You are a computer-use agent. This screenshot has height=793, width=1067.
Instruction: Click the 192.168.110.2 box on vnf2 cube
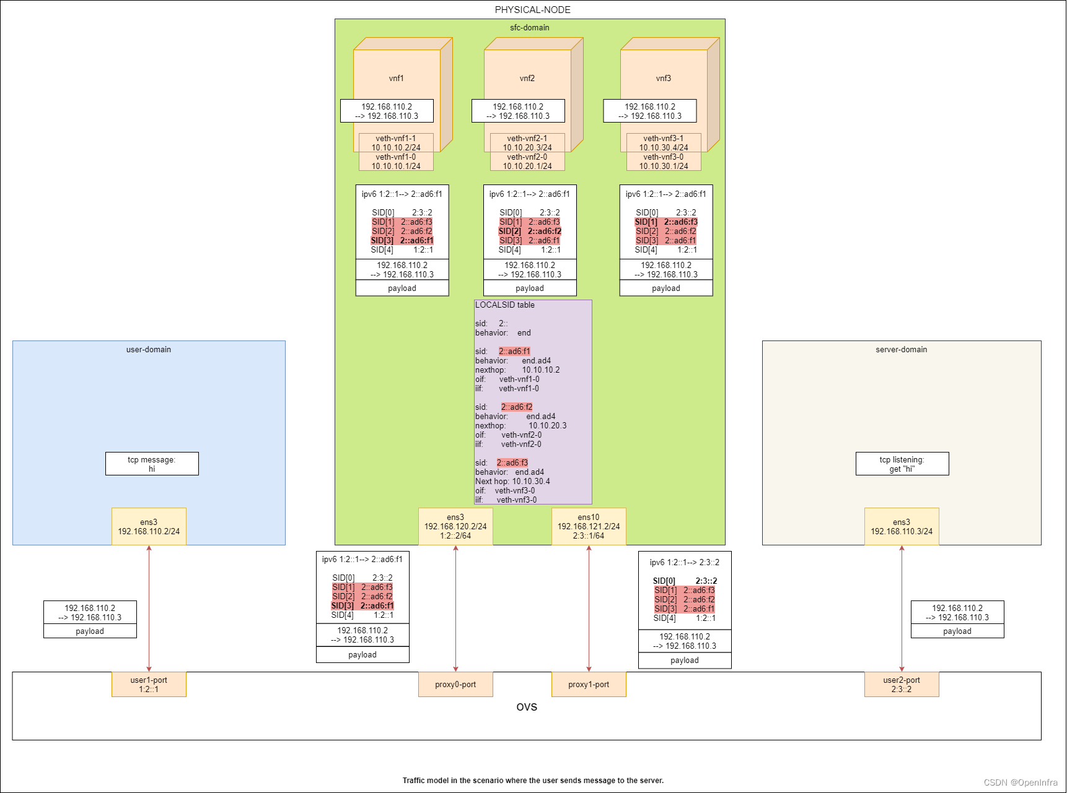click(x=518, y=111)
